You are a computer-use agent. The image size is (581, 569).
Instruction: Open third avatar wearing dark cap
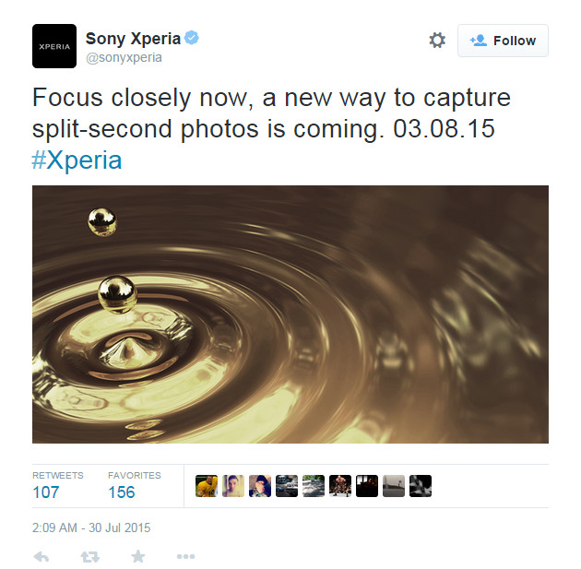[x=260, y=486]
